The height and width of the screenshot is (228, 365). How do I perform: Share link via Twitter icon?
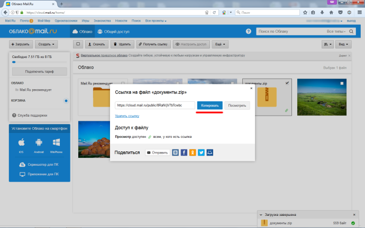[x=201, y=153]
